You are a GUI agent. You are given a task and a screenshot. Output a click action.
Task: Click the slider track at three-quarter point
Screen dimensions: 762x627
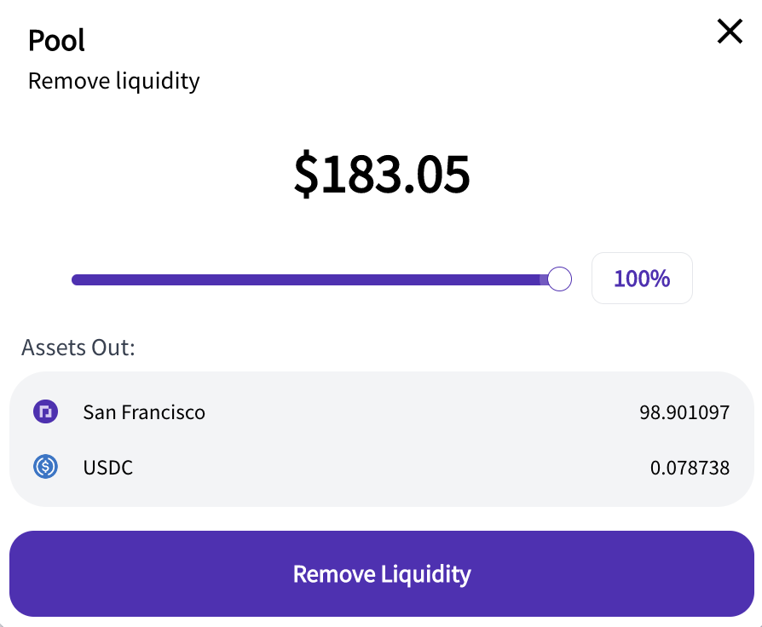pyautogui.click(x=438, y=279)
